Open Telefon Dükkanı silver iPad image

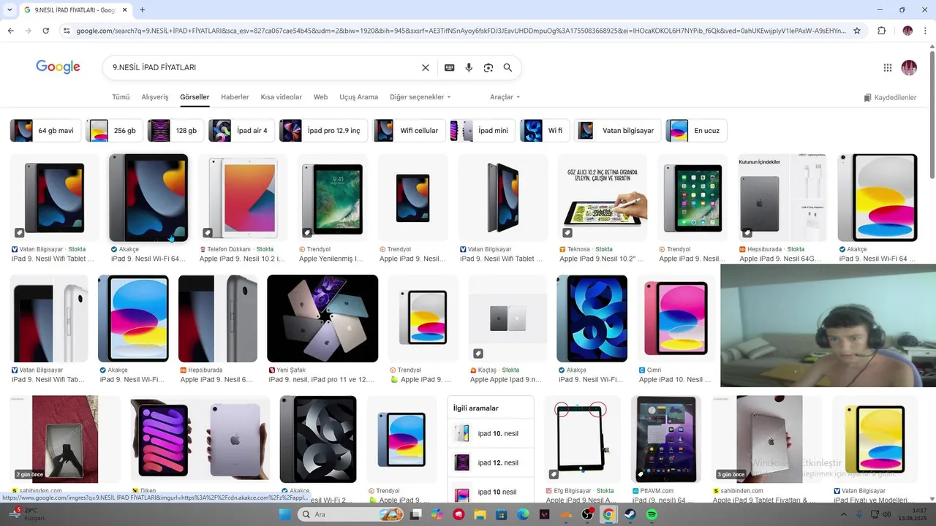pos(243,197)
